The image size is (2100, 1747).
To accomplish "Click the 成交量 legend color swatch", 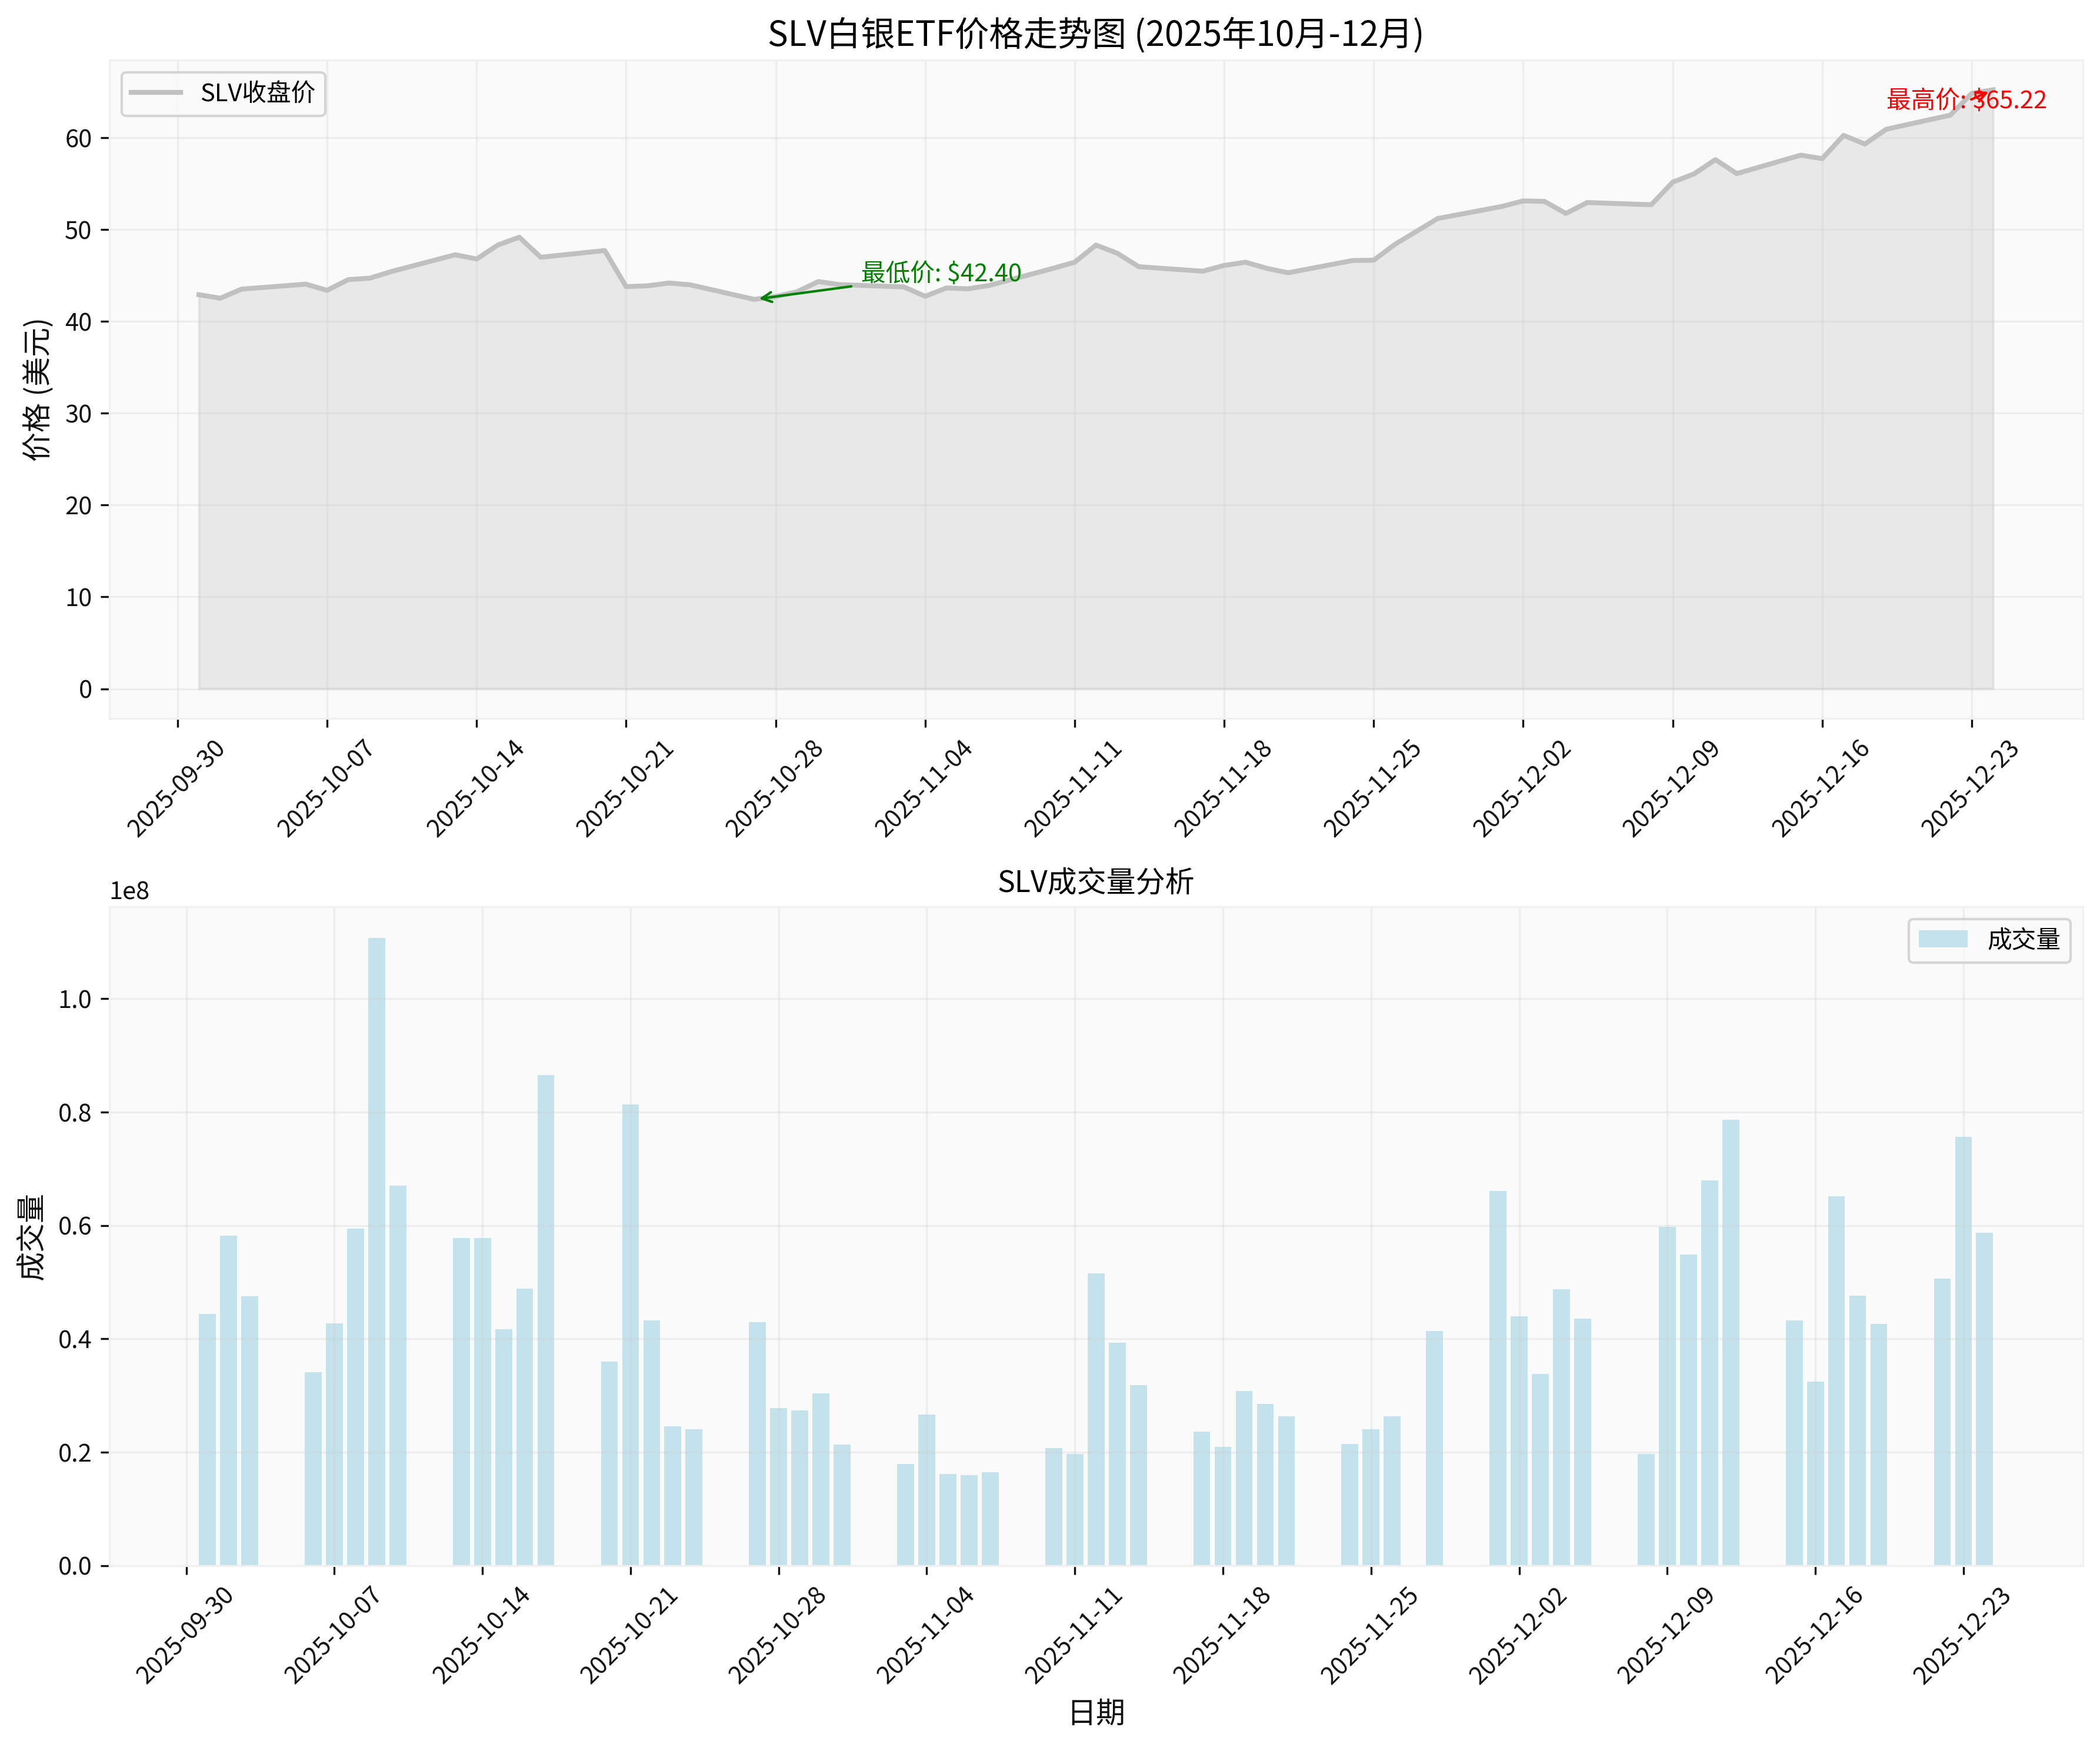I will (x=1942, y=939).
